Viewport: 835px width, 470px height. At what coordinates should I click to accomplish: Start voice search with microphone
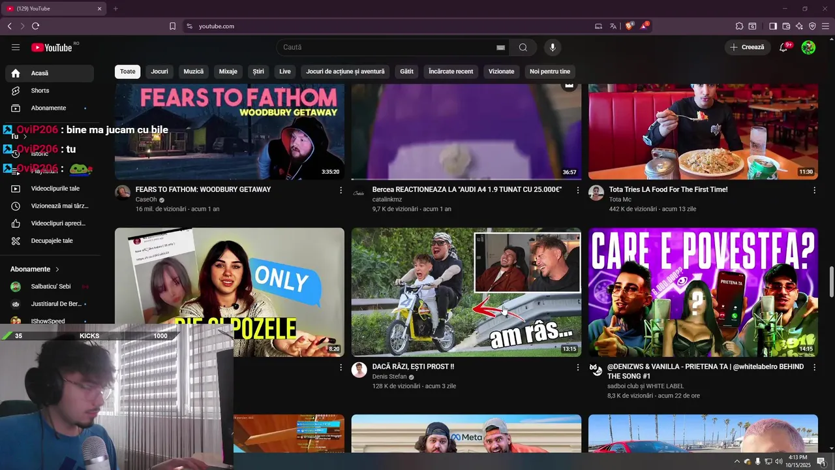(x=553, y=47)
